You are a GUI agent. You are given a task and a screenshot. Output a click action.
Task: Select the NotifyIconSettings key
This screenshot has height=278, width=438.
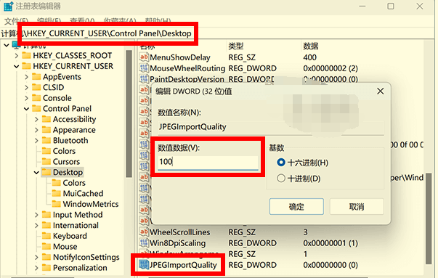86,257
